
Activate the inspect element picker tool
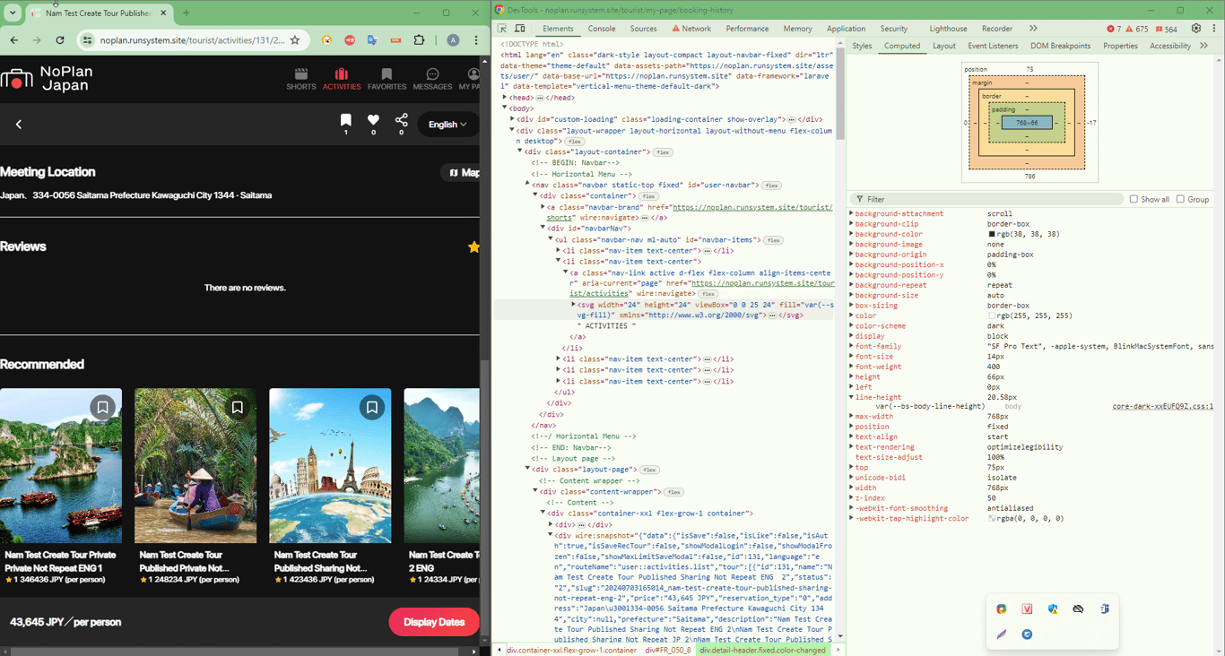coord(502,29)
